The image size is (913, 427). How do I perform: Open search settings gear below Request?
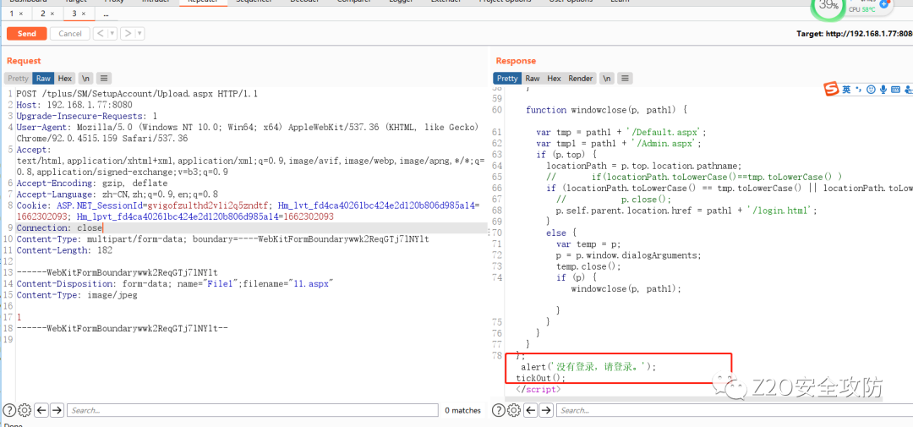(25, 410)
